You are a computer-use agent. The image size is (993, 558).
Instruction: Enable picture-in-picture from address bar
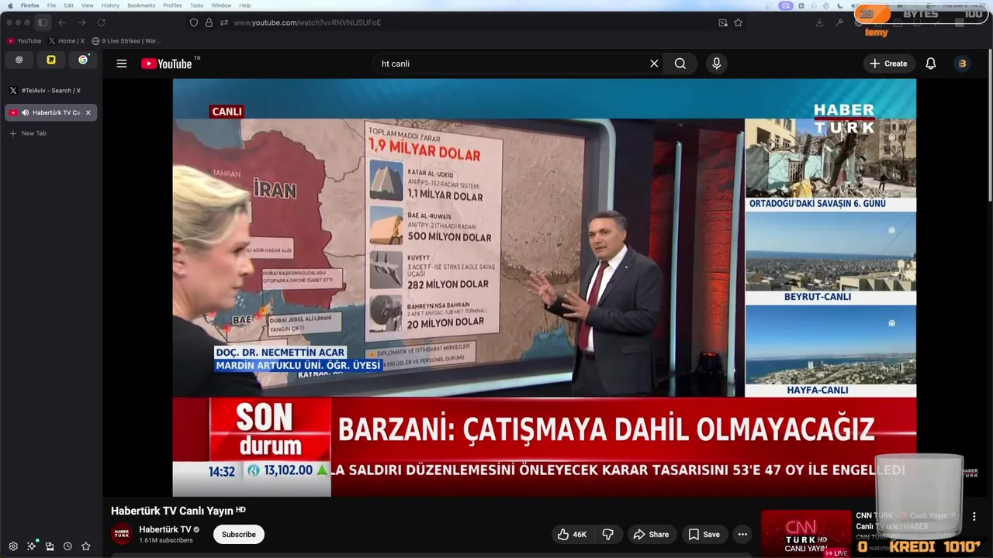coord(723,22)
